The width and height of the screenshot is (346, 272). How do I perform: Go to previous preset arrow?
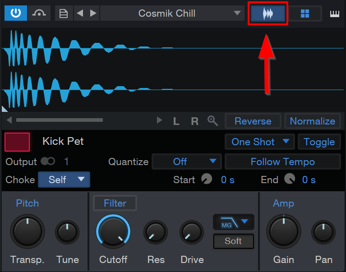pyautogui.click(x=80, y=13)
